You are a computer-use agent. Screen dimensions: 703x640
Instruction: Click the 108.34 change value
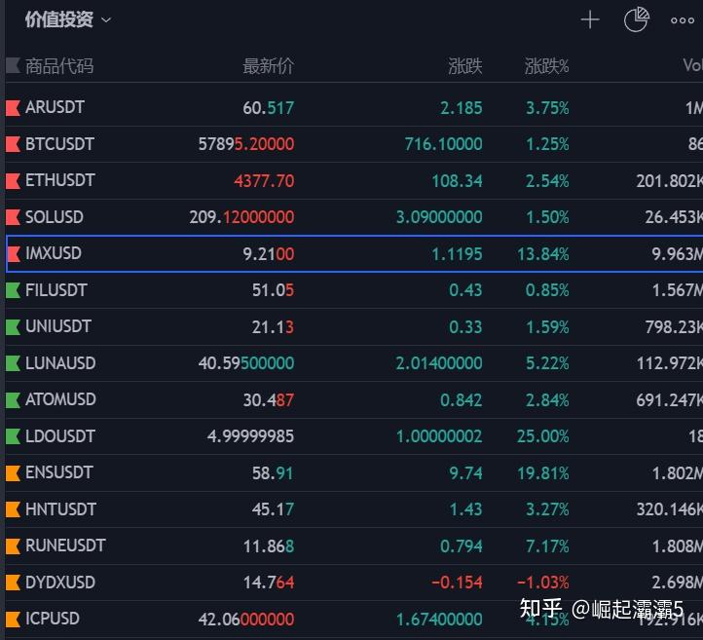(457, 181)
